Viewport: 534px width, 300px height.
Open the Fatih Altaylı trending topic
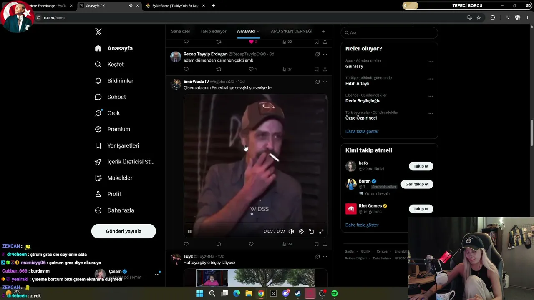[x=357, y=84]
